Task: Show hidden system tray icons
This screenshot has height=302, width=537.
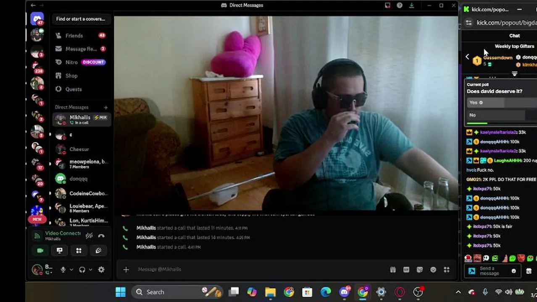Action: pos(458,292)
